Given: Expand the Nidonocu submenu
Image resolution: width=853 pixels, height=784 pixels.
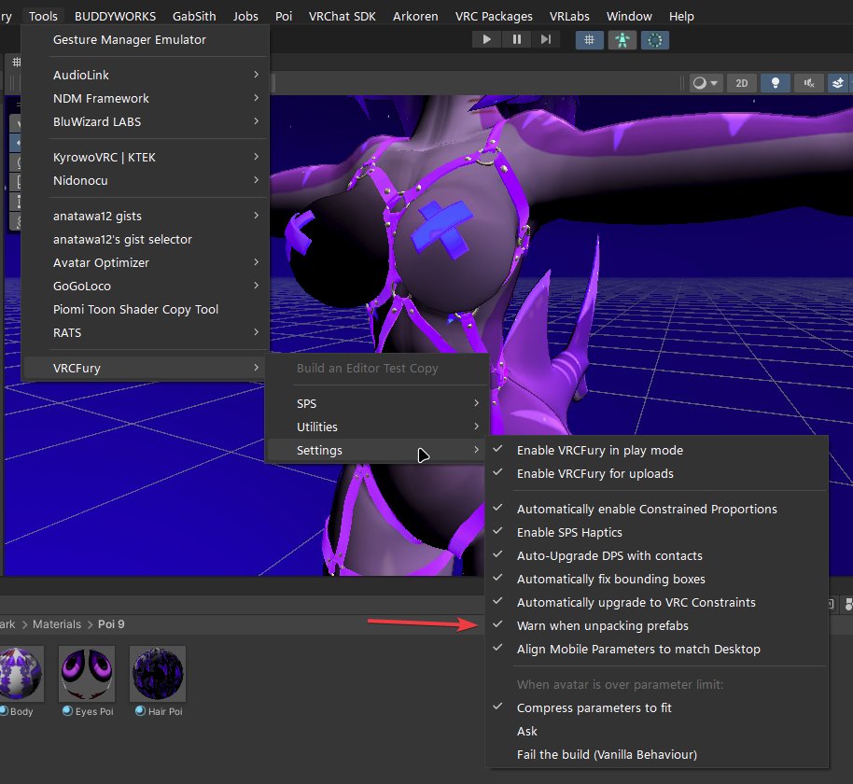Looking at the screenshot, I should tap(145, 181).
